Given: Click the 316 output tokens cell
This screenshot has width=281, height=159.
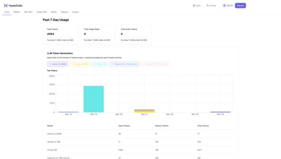Looking at the screenshot, I should tap(157, 142).
